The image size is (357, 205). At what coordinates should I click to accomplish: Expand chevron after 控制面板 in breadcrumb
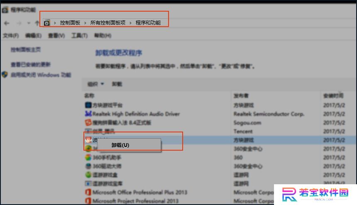click(85, 23)
